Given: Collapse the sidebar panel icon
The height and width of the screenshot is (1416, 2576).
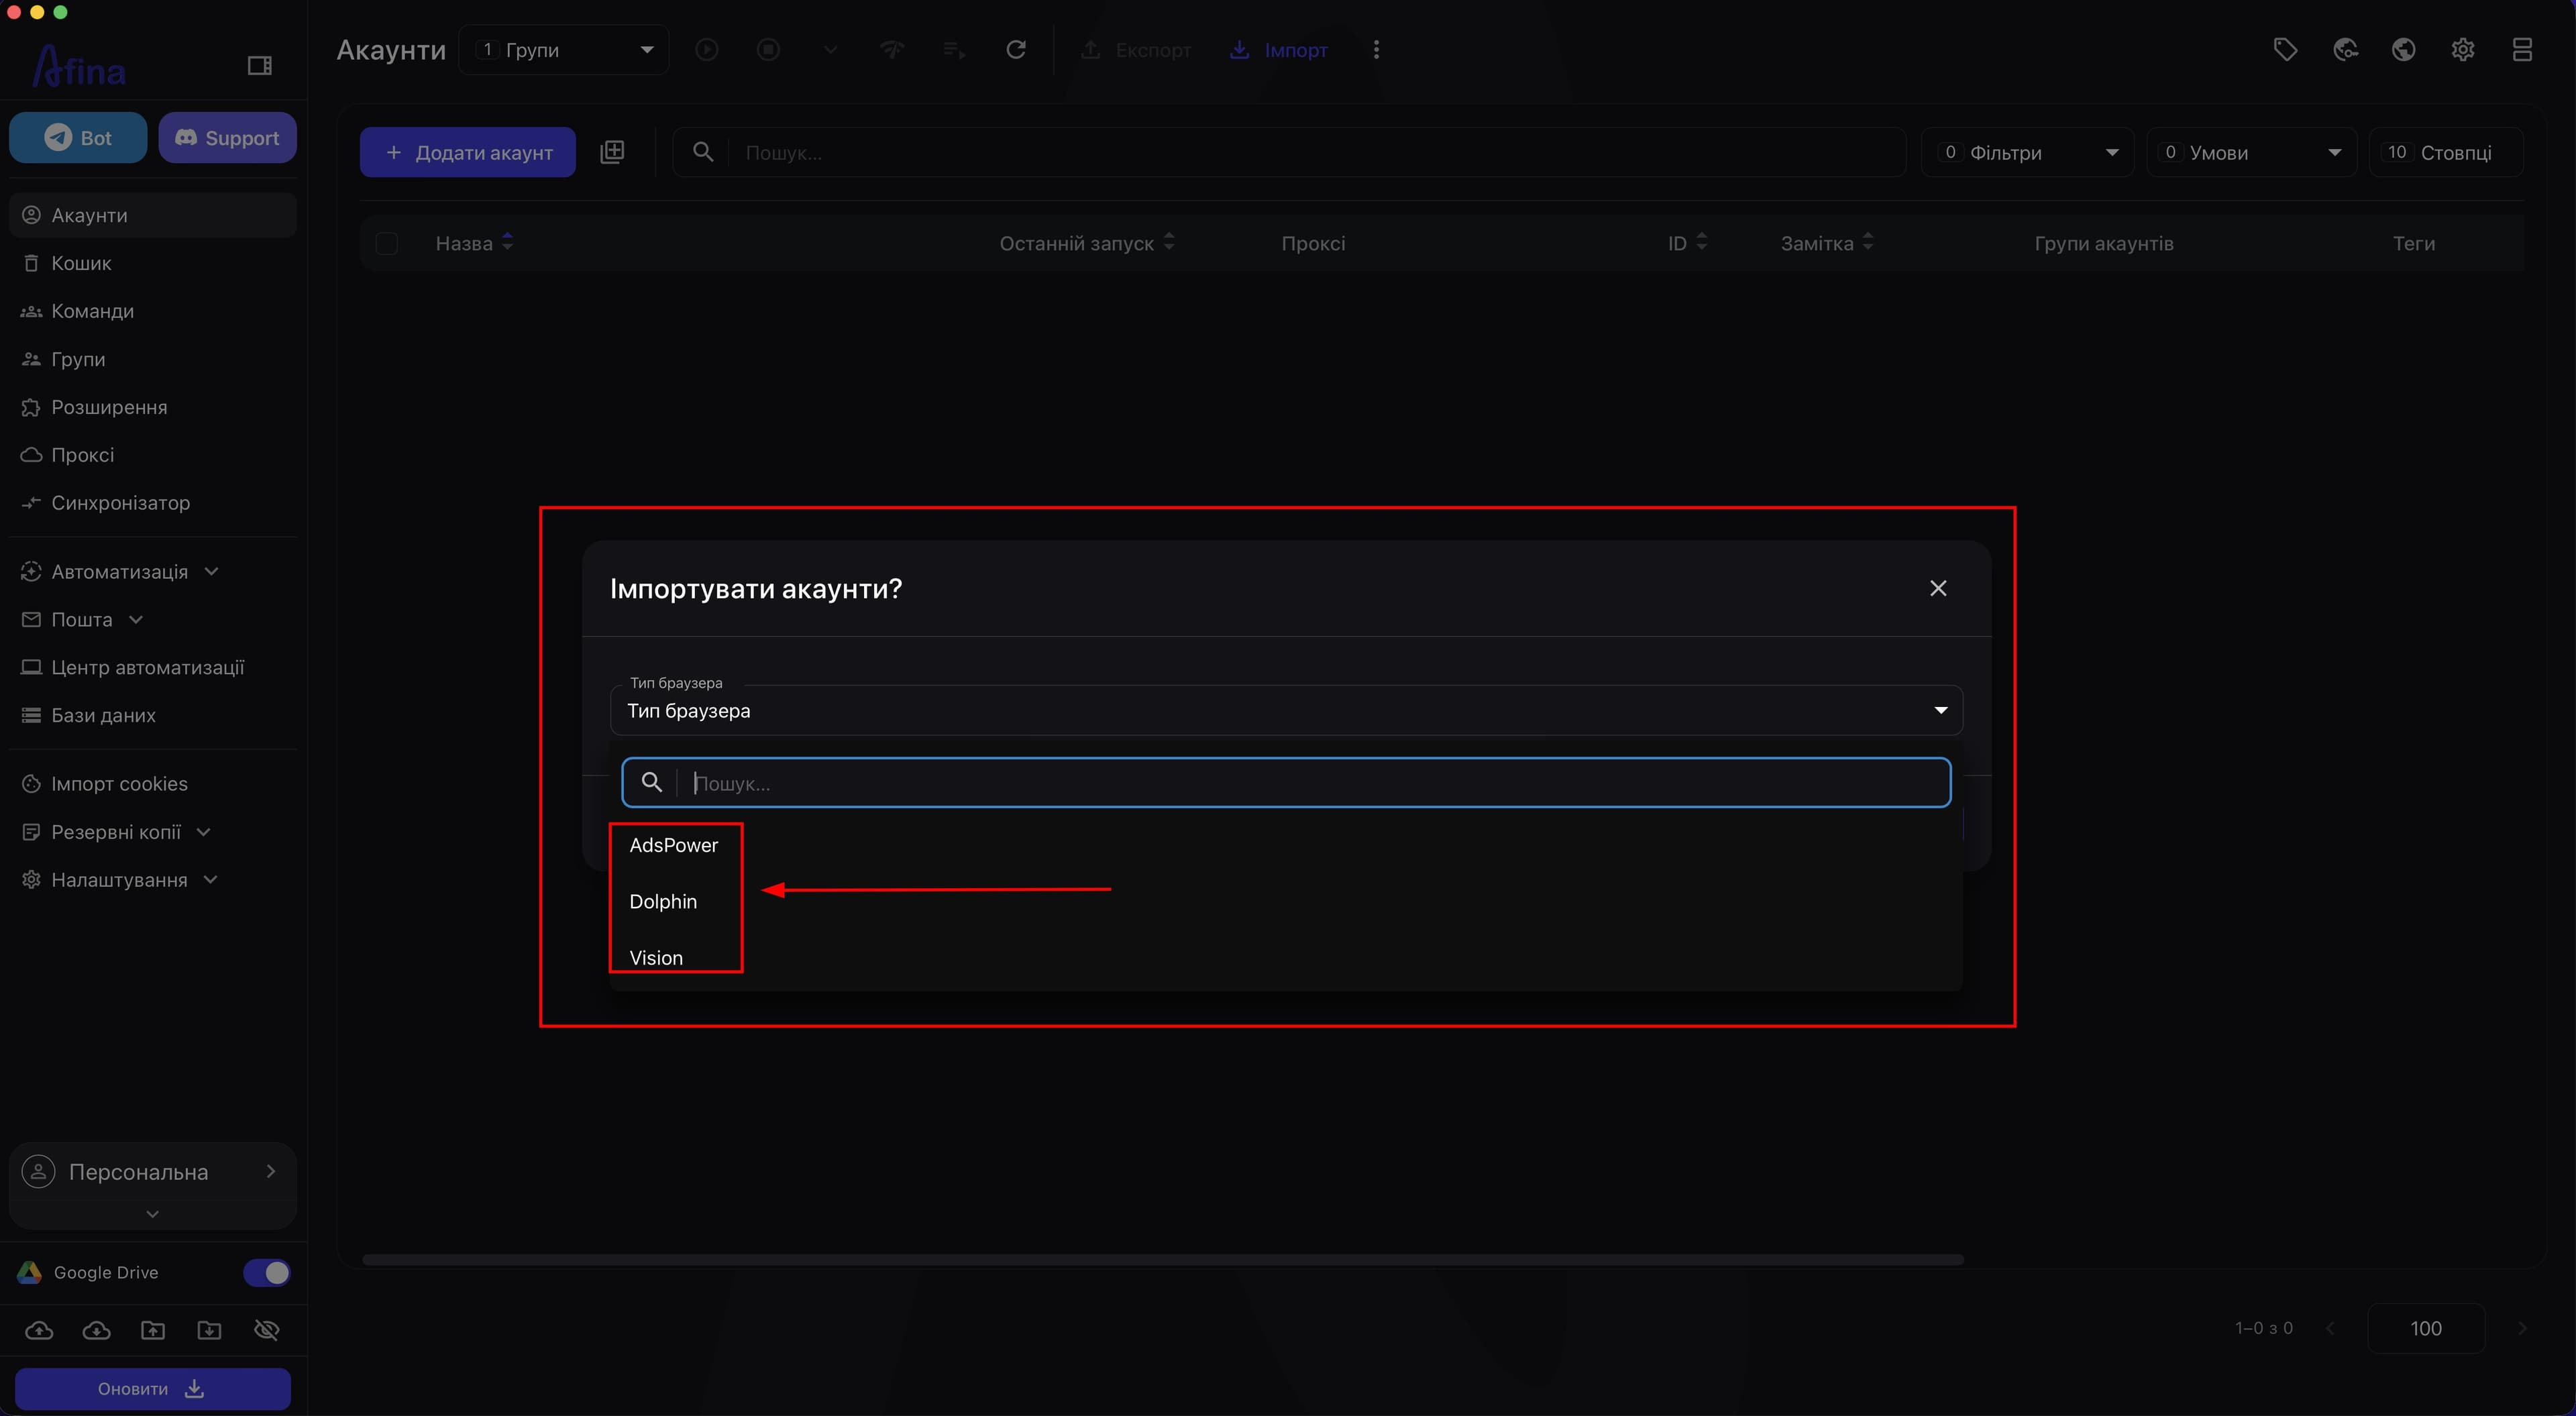Looking at the screenshot, I should [259, 66].
